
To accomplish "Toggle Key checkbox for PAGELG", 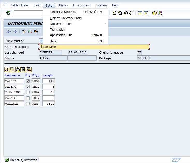I will [28, 98].
